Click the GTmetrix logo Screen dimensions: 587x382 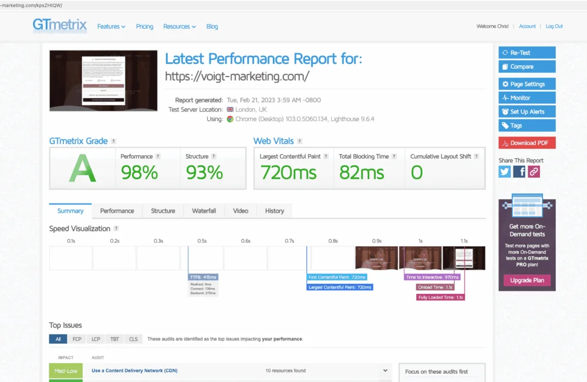(x=59, y=25)
